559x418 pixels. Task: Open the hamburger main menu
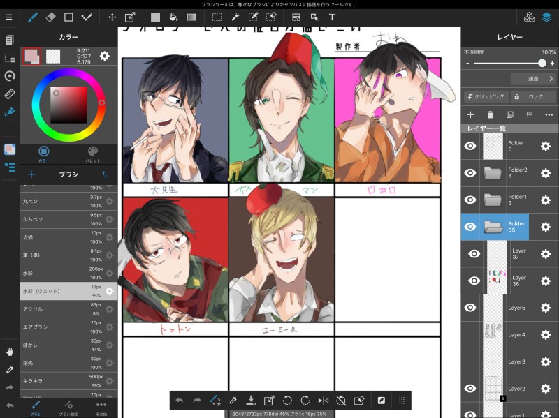click(x=9, y=17)
